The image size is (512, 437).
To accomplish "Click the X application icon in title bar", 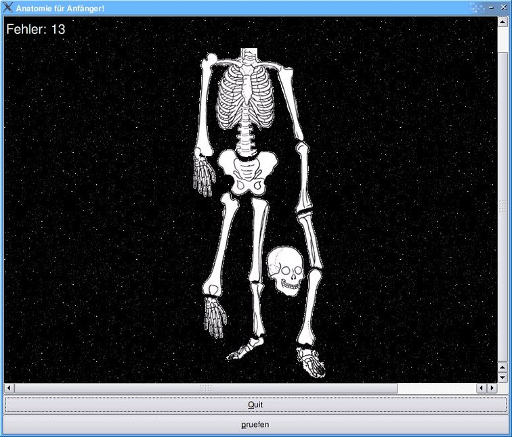I will click(x=8, y=8).
